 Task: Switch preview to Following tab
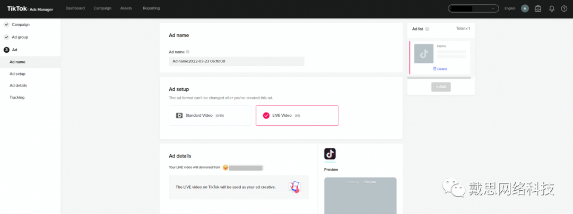point(352,182)
